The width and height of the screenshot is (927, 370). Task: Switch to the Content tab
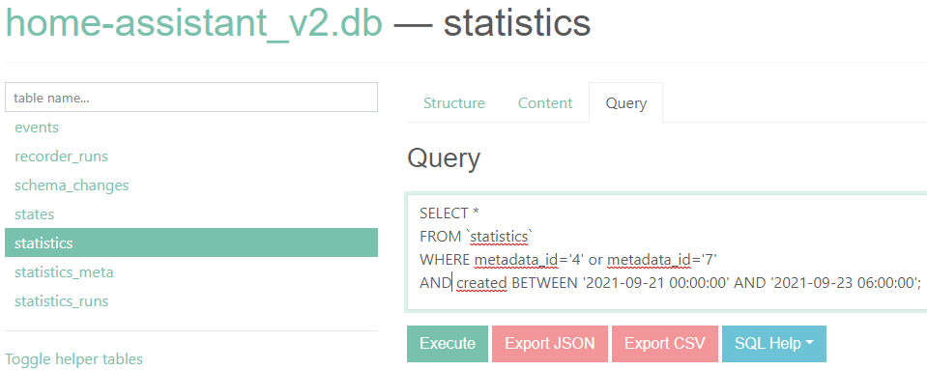545,102
